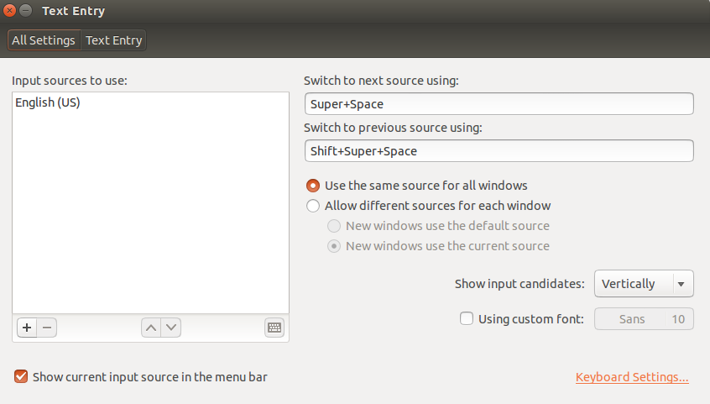Click the minus icon to remove input source

click(46, 328)
